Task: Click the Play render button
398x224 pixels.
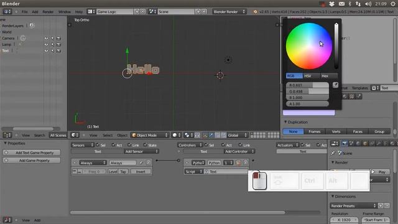Action: tap(380, 172)
